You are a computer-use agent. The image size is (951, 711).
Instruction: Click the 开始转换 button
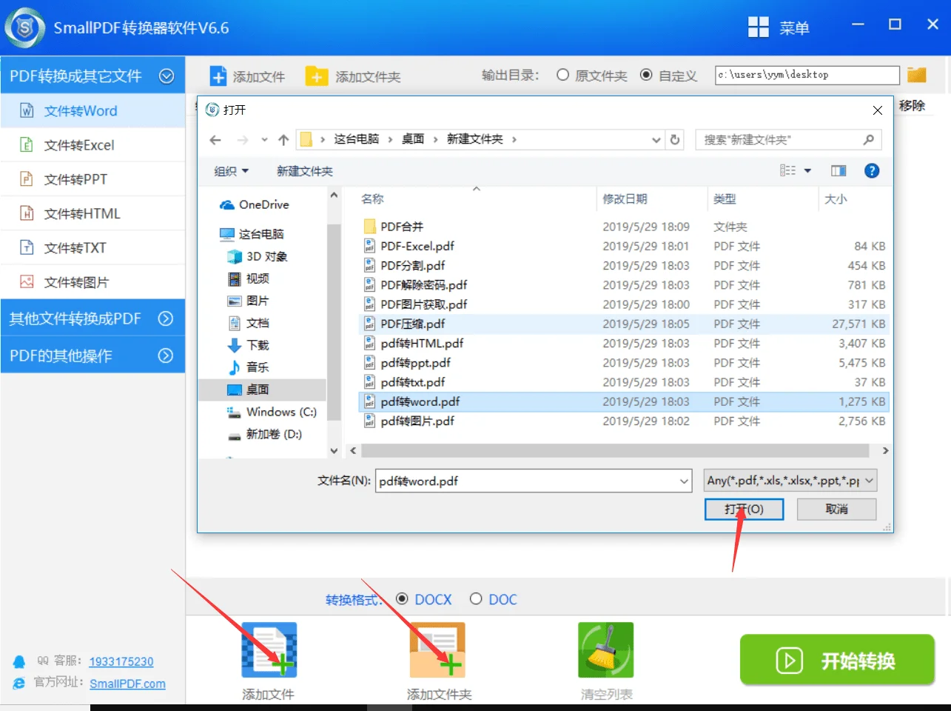[x=836, y=659]
